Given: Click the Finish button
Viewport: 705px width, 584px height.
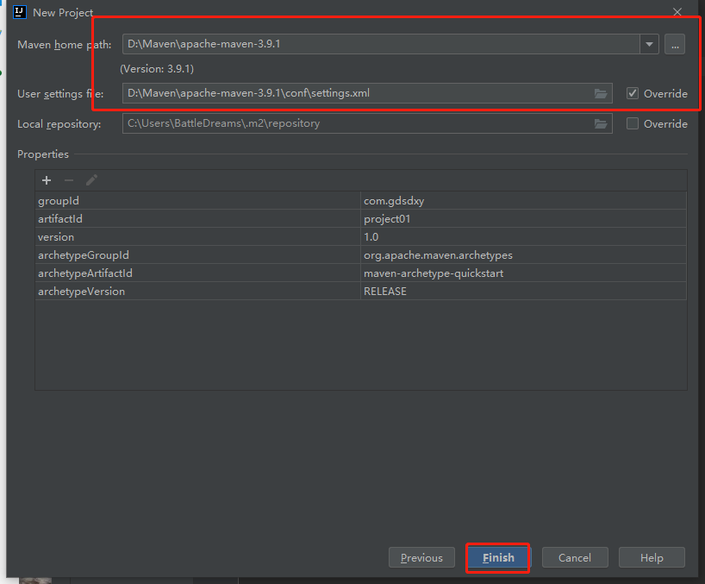Looking at the screenshot, I should coord(498,558).
